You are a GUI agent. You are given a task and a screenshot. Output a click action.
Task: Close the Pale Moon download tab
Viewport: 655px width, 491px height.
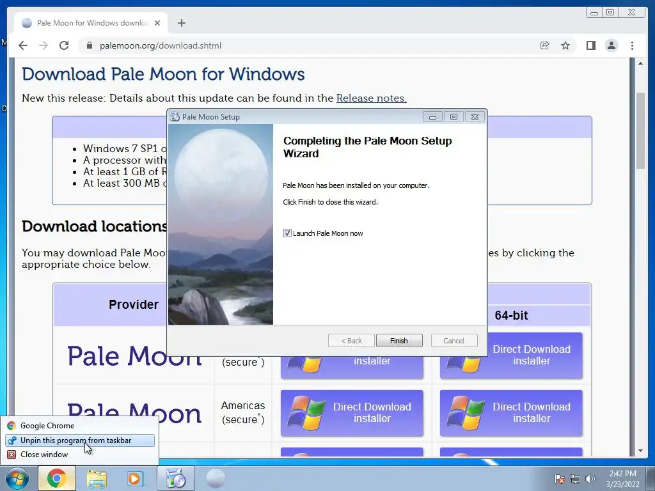[157, 23]
